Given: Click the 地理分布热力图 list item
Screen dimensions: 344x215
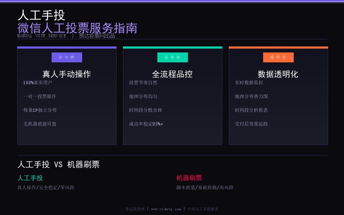Looking at the screenshot, I should pos(251,96).
